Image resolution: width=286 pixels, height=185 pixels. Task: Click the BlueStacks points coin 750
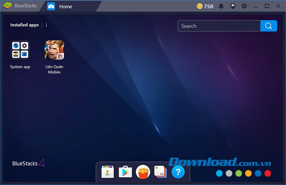[x=205, y=7]
